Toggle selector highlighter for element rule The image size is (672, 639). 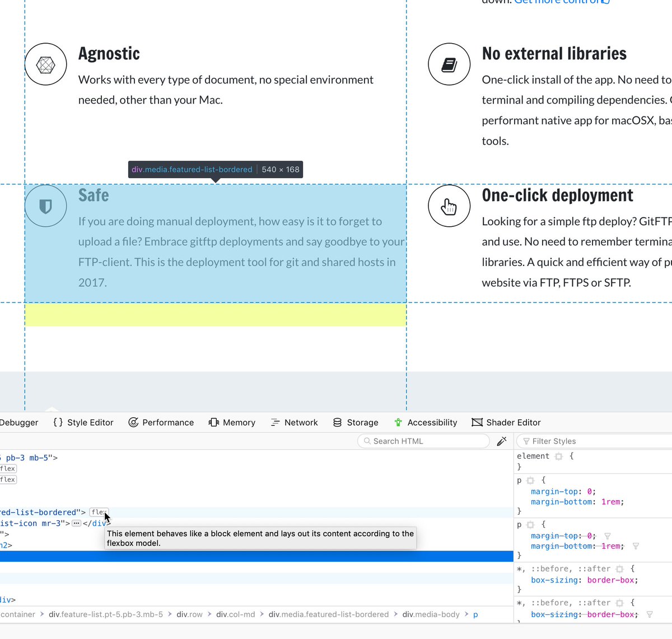coord(559,456)
